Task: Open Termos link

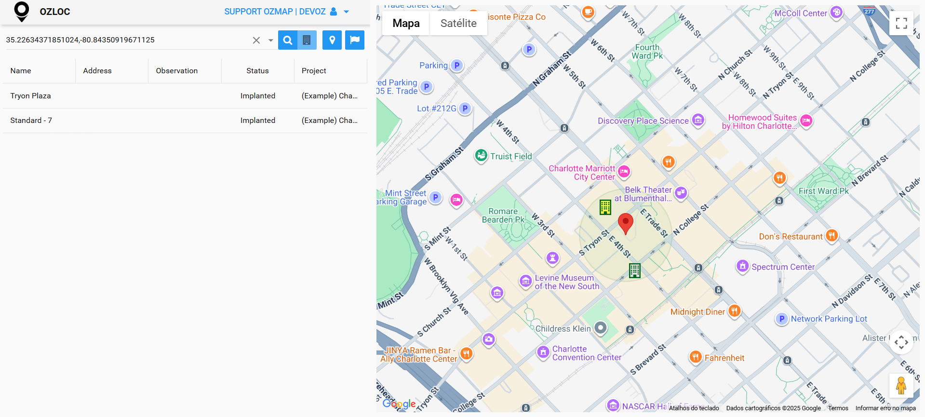Action: (x=838, y=408)
